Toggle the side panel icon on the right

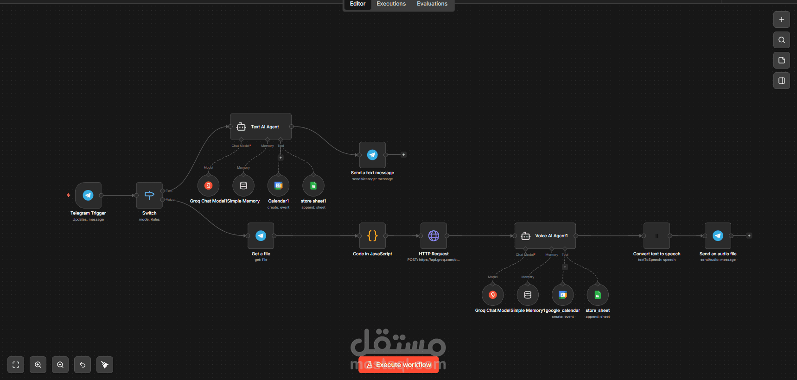(x=782, y=81)
